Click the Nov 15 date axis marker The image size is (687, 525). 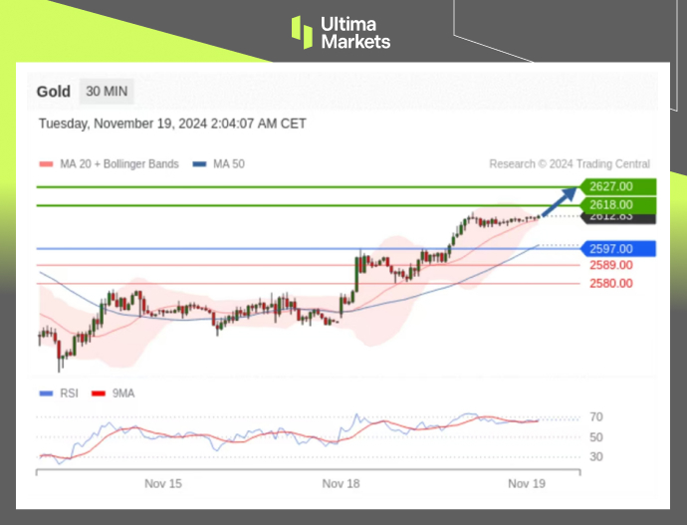(162, 483)
